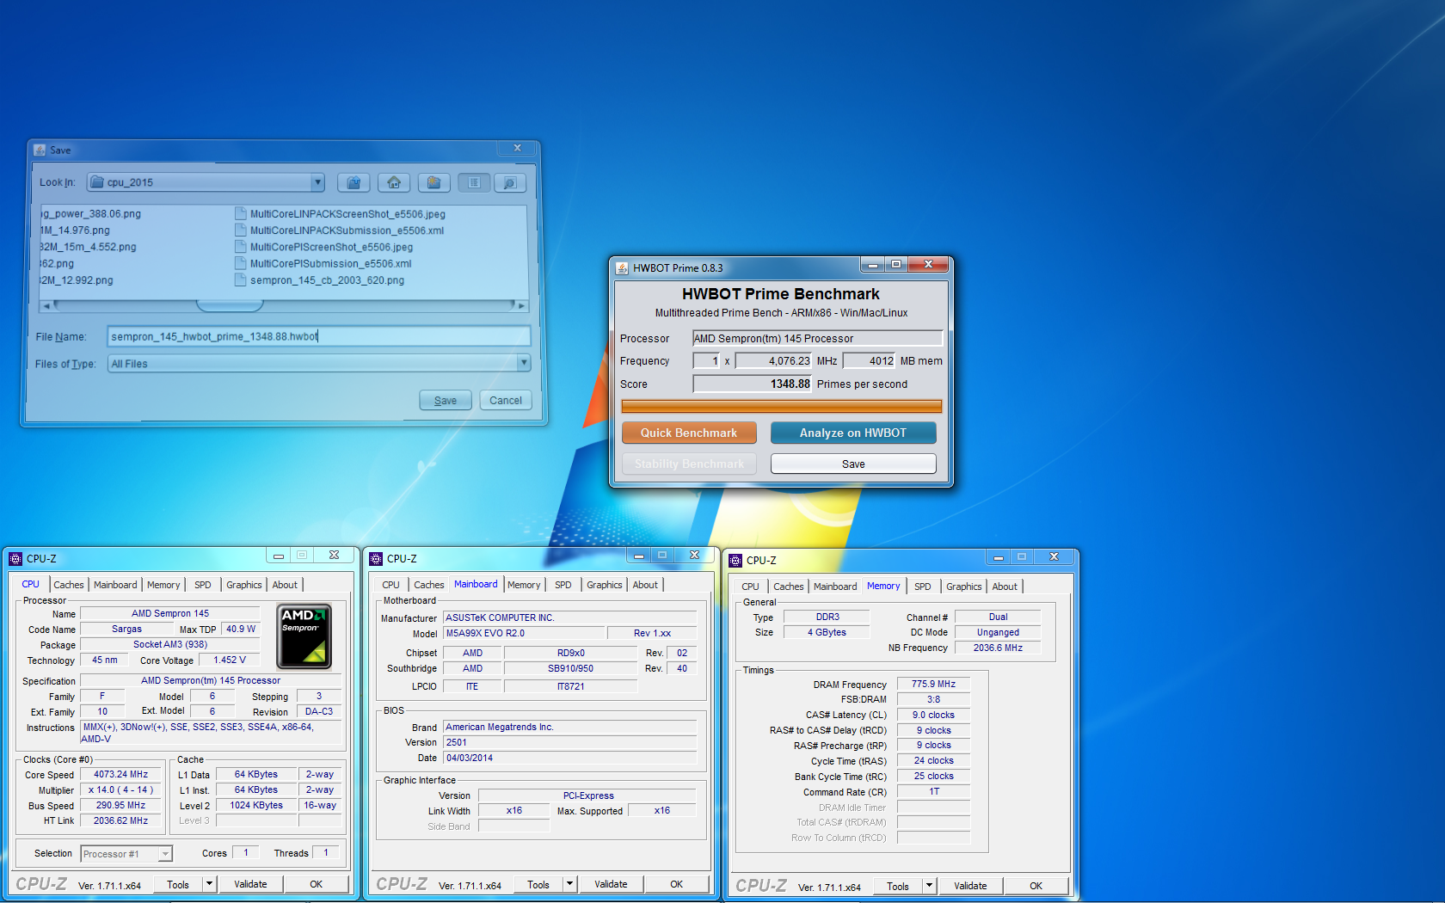Click the orange benchmark progress bar
The image size is (1445, 903).
pos(781,407)
